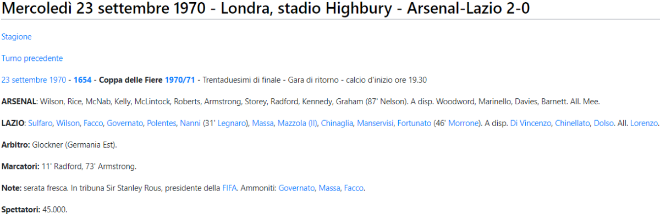Open Di Vincenzo link

point(531,123)
